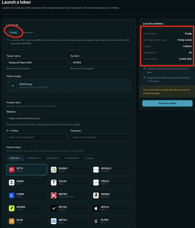Click the Sp500.png file name

tap(26, 84)
